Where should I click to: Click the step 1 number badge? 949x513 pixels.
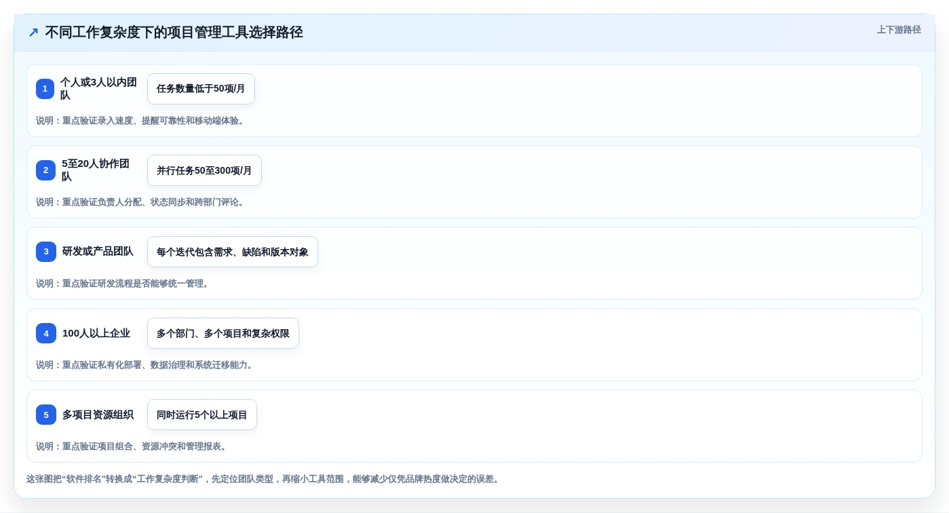(x=45, y=89)
